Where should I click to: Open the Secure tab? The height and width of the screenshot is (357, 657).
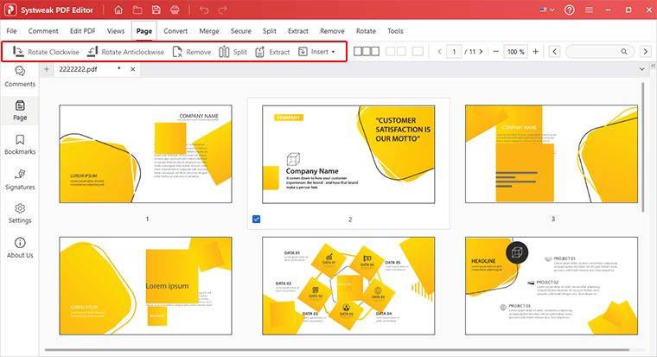241,31
